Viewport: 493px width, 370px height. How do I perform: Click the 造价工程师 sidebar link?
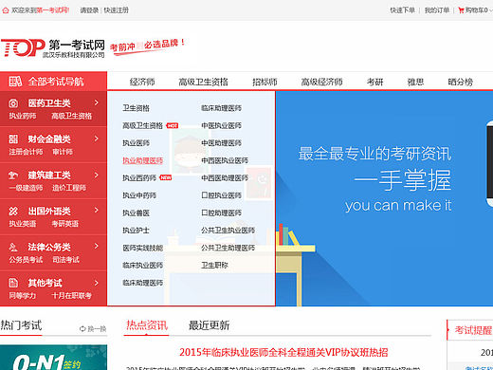69,188
